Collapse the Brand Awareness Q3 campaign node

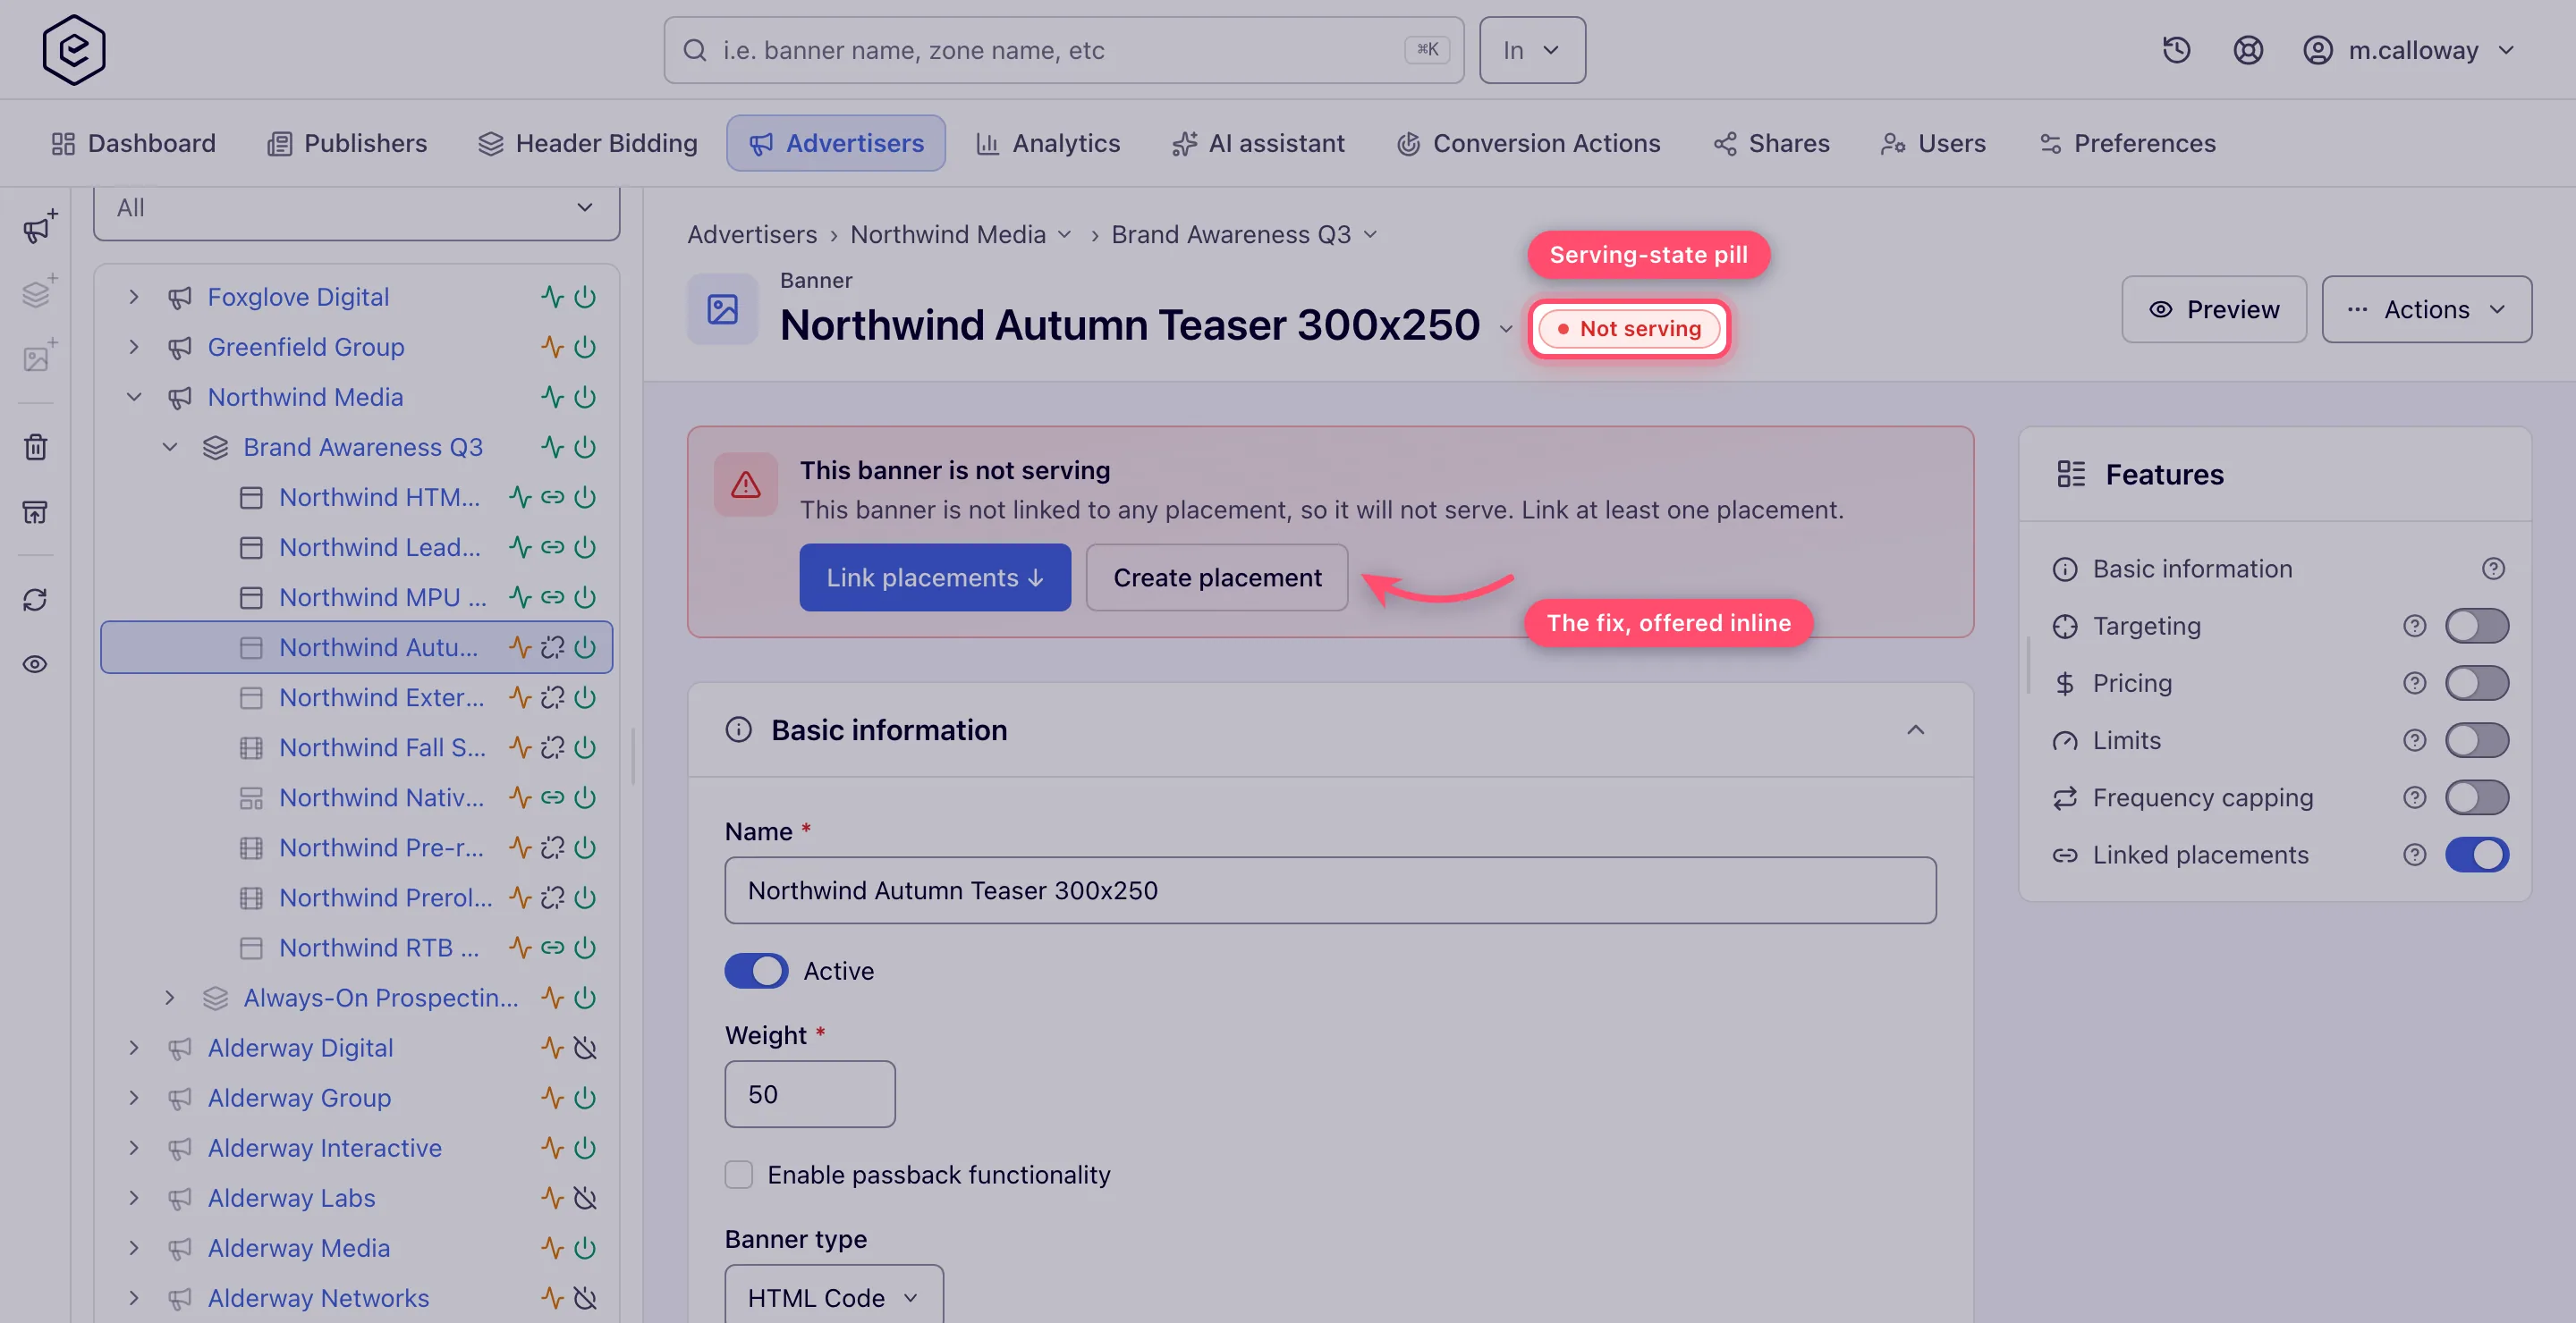[x=169, y=447]
